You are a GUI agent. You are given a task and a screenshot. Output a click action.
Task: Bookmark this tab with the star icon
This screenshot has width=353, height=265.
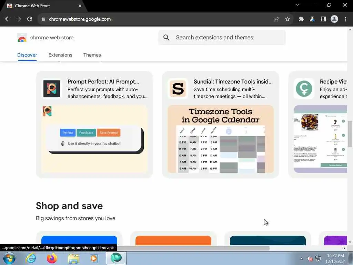(288, 19)
